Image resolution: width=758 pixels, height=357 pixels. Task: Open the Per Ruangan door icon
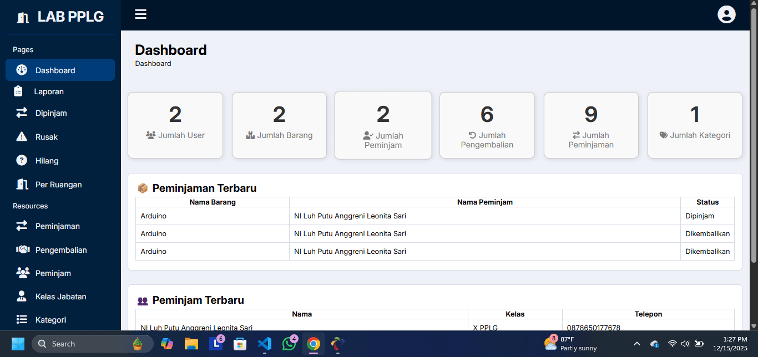[22, 185]
